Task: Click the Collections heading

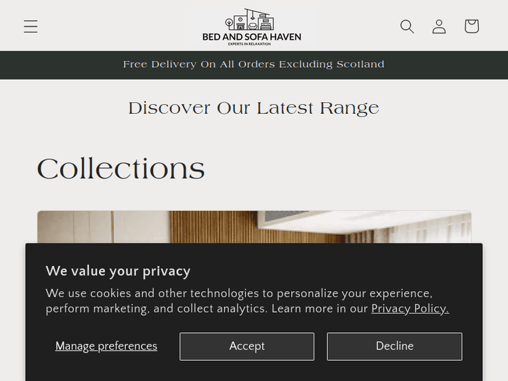Action: pyautogui.click(x=121, y=169)
